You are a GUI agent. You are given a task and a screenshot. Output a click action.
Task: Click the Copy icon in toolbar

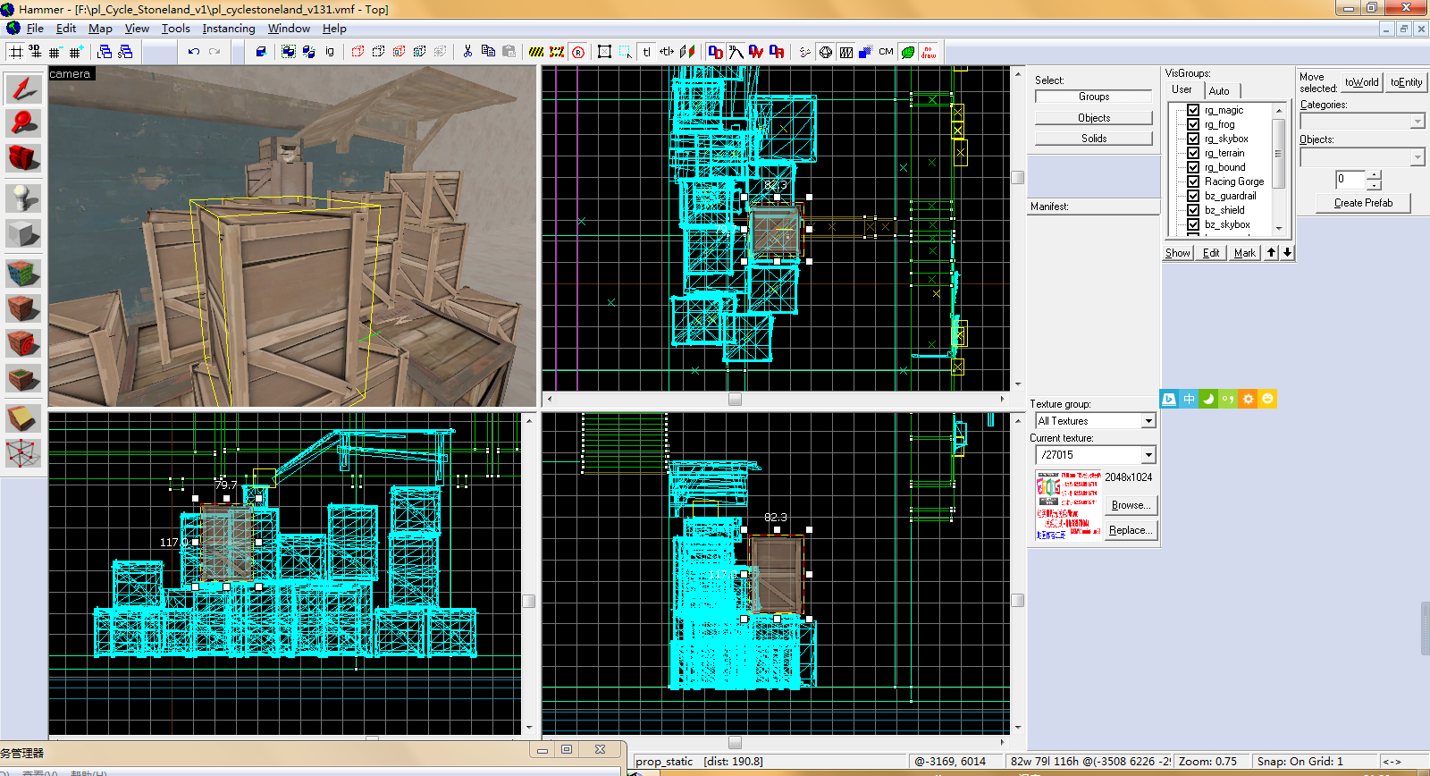488,52
